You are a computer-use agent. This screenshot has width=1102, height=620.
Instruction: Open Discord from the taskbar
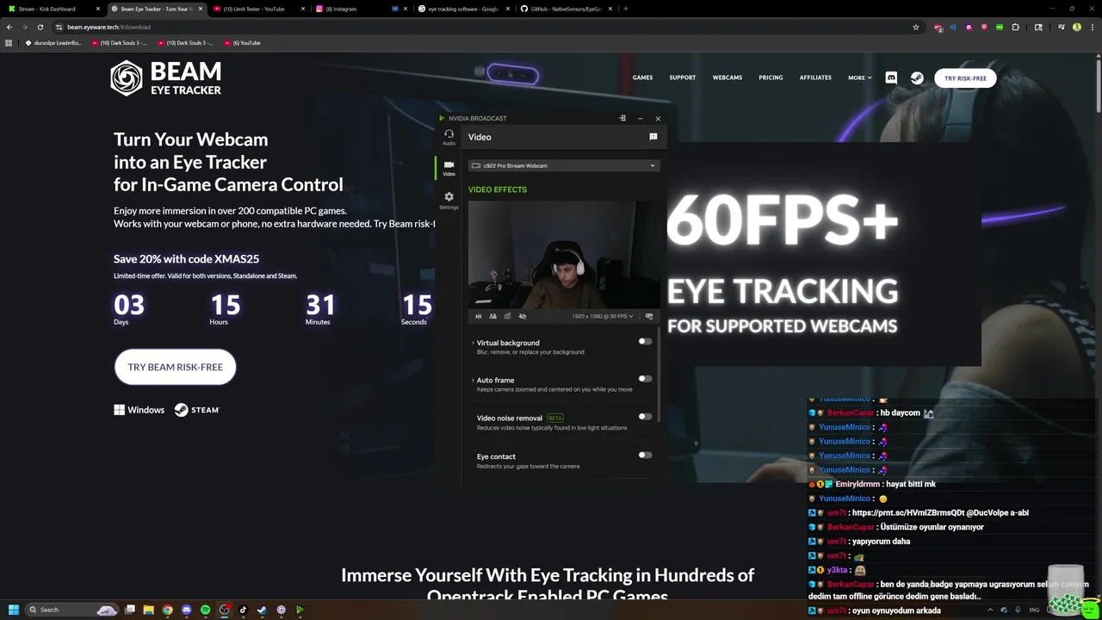[x=186, y=610]
